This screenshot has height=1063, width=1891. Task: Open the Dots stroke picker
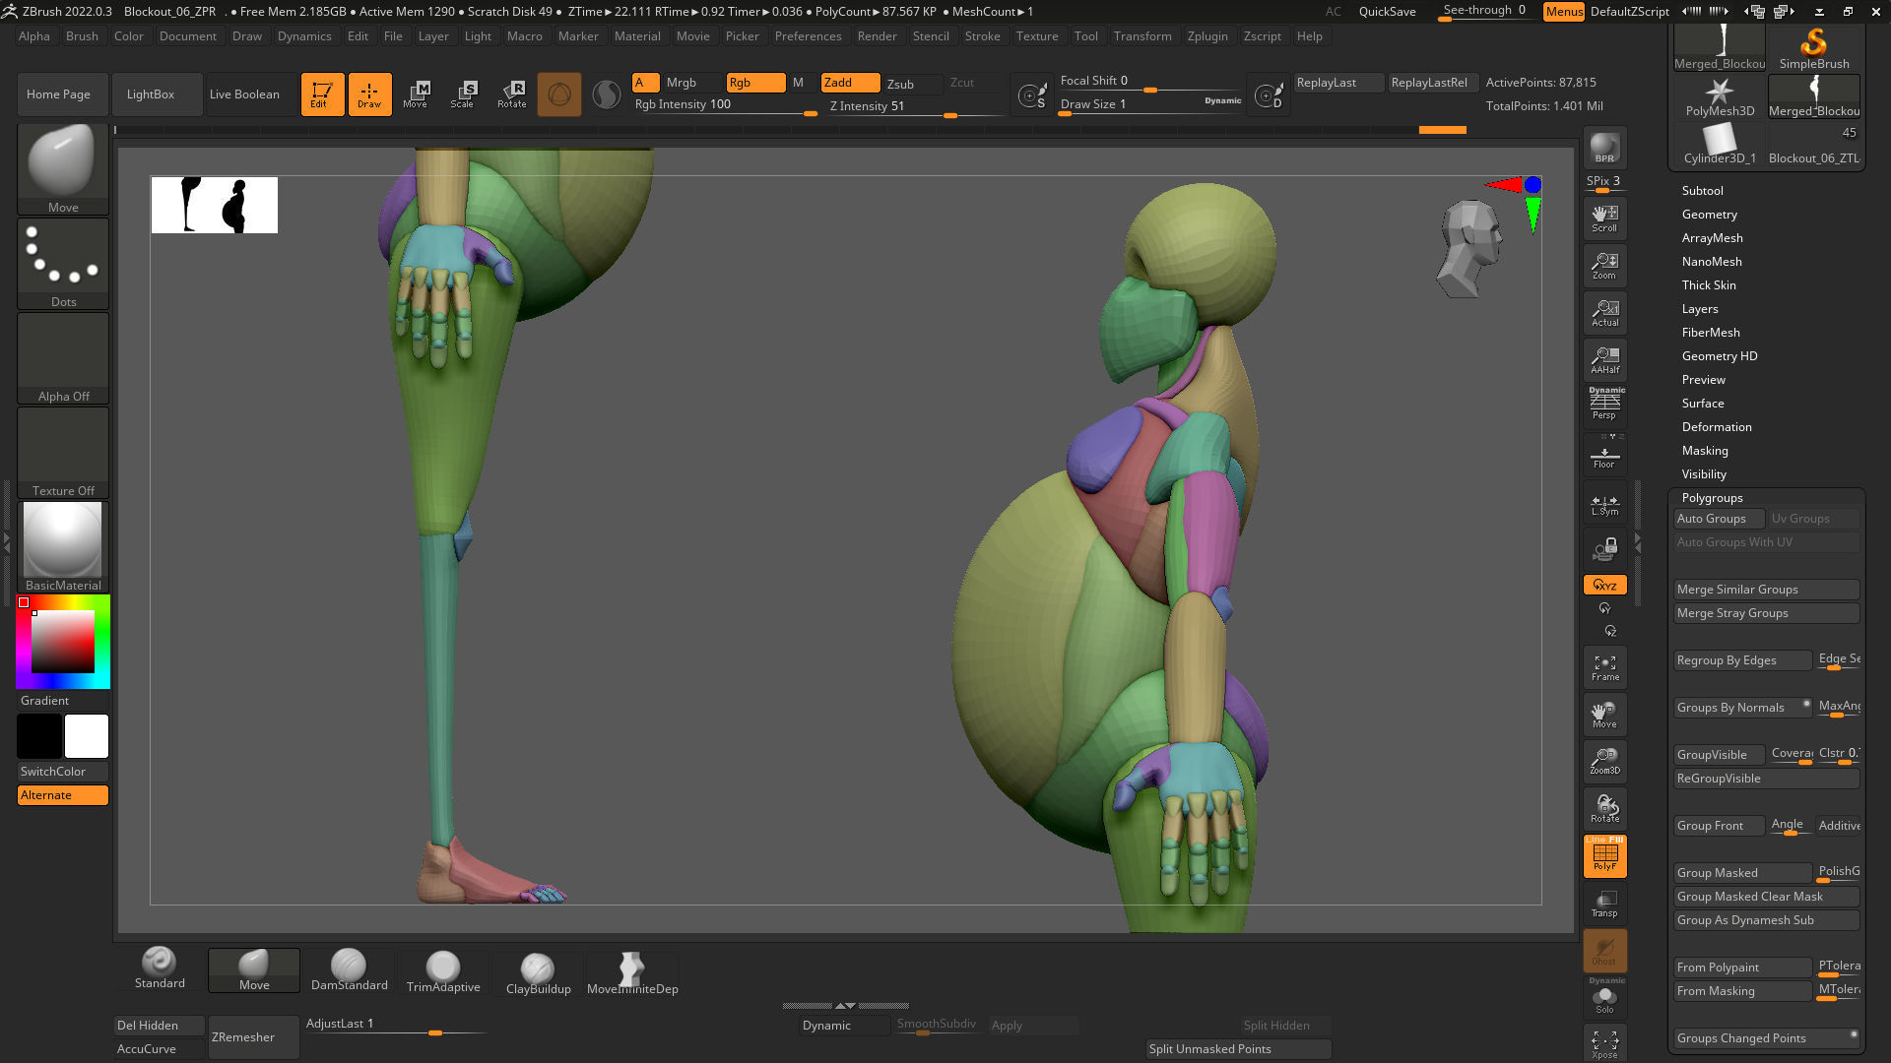63,263
